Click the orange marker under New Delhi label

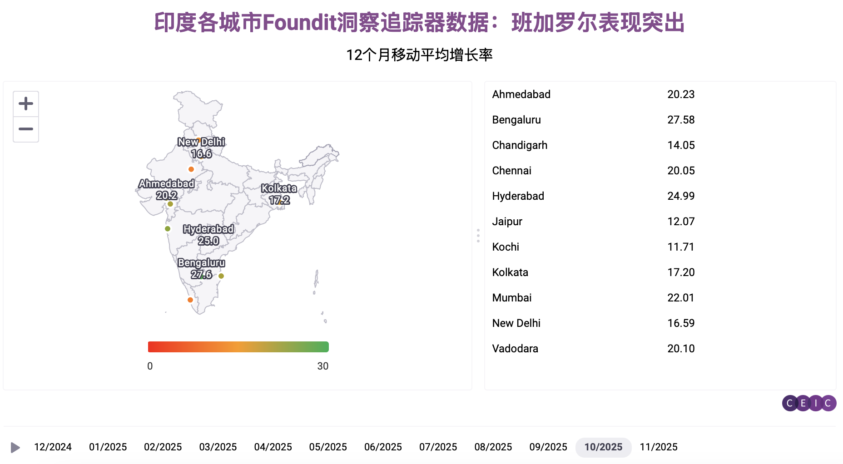pyautogui.click(x=191, y=169)
